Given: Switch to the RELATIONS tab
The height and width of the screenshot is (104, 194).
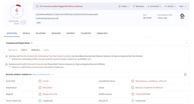Looking at the screenshot, I should [41, 34].
